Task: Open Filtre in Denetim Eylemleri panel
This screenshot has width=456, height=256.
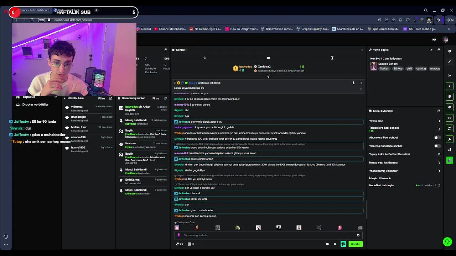Action: (x=156, y=98)
